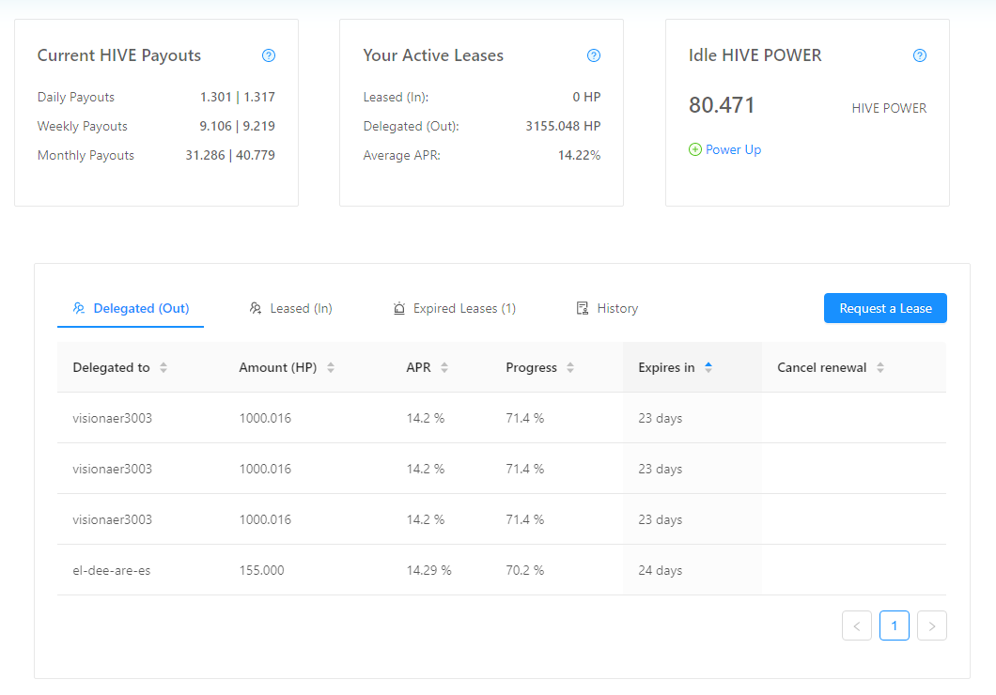Screen dimensions: 996x695
Task: Click the History document icon
Action: click(582, 308)
